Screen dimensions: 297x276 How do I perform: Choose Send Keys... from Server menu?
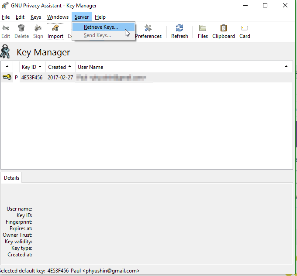coord(104,35)
